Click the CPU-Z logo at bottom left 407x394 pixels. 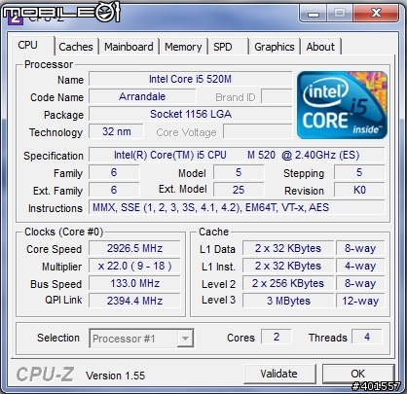[45, 375]
